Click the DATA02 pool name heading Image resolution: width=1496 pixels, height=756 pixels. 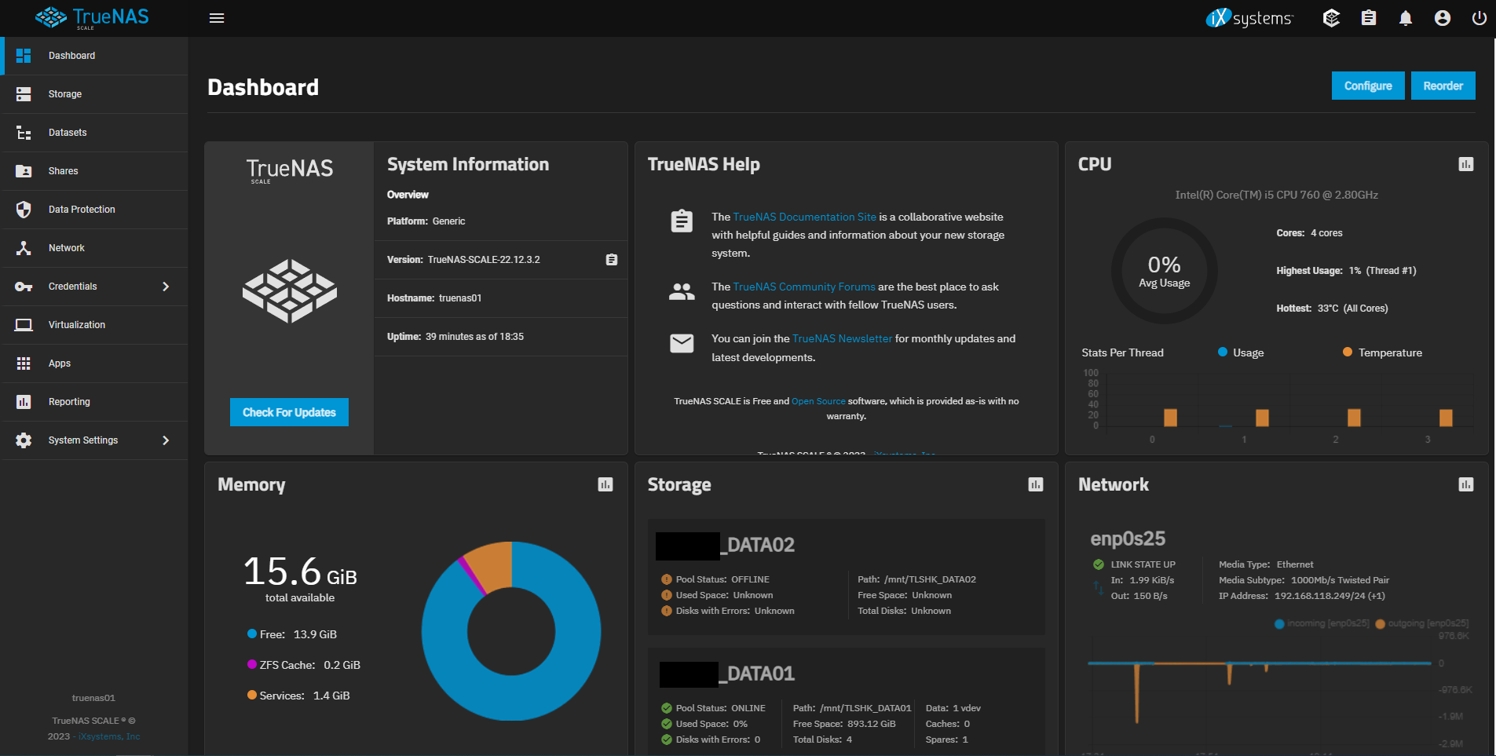pos(725,546)
